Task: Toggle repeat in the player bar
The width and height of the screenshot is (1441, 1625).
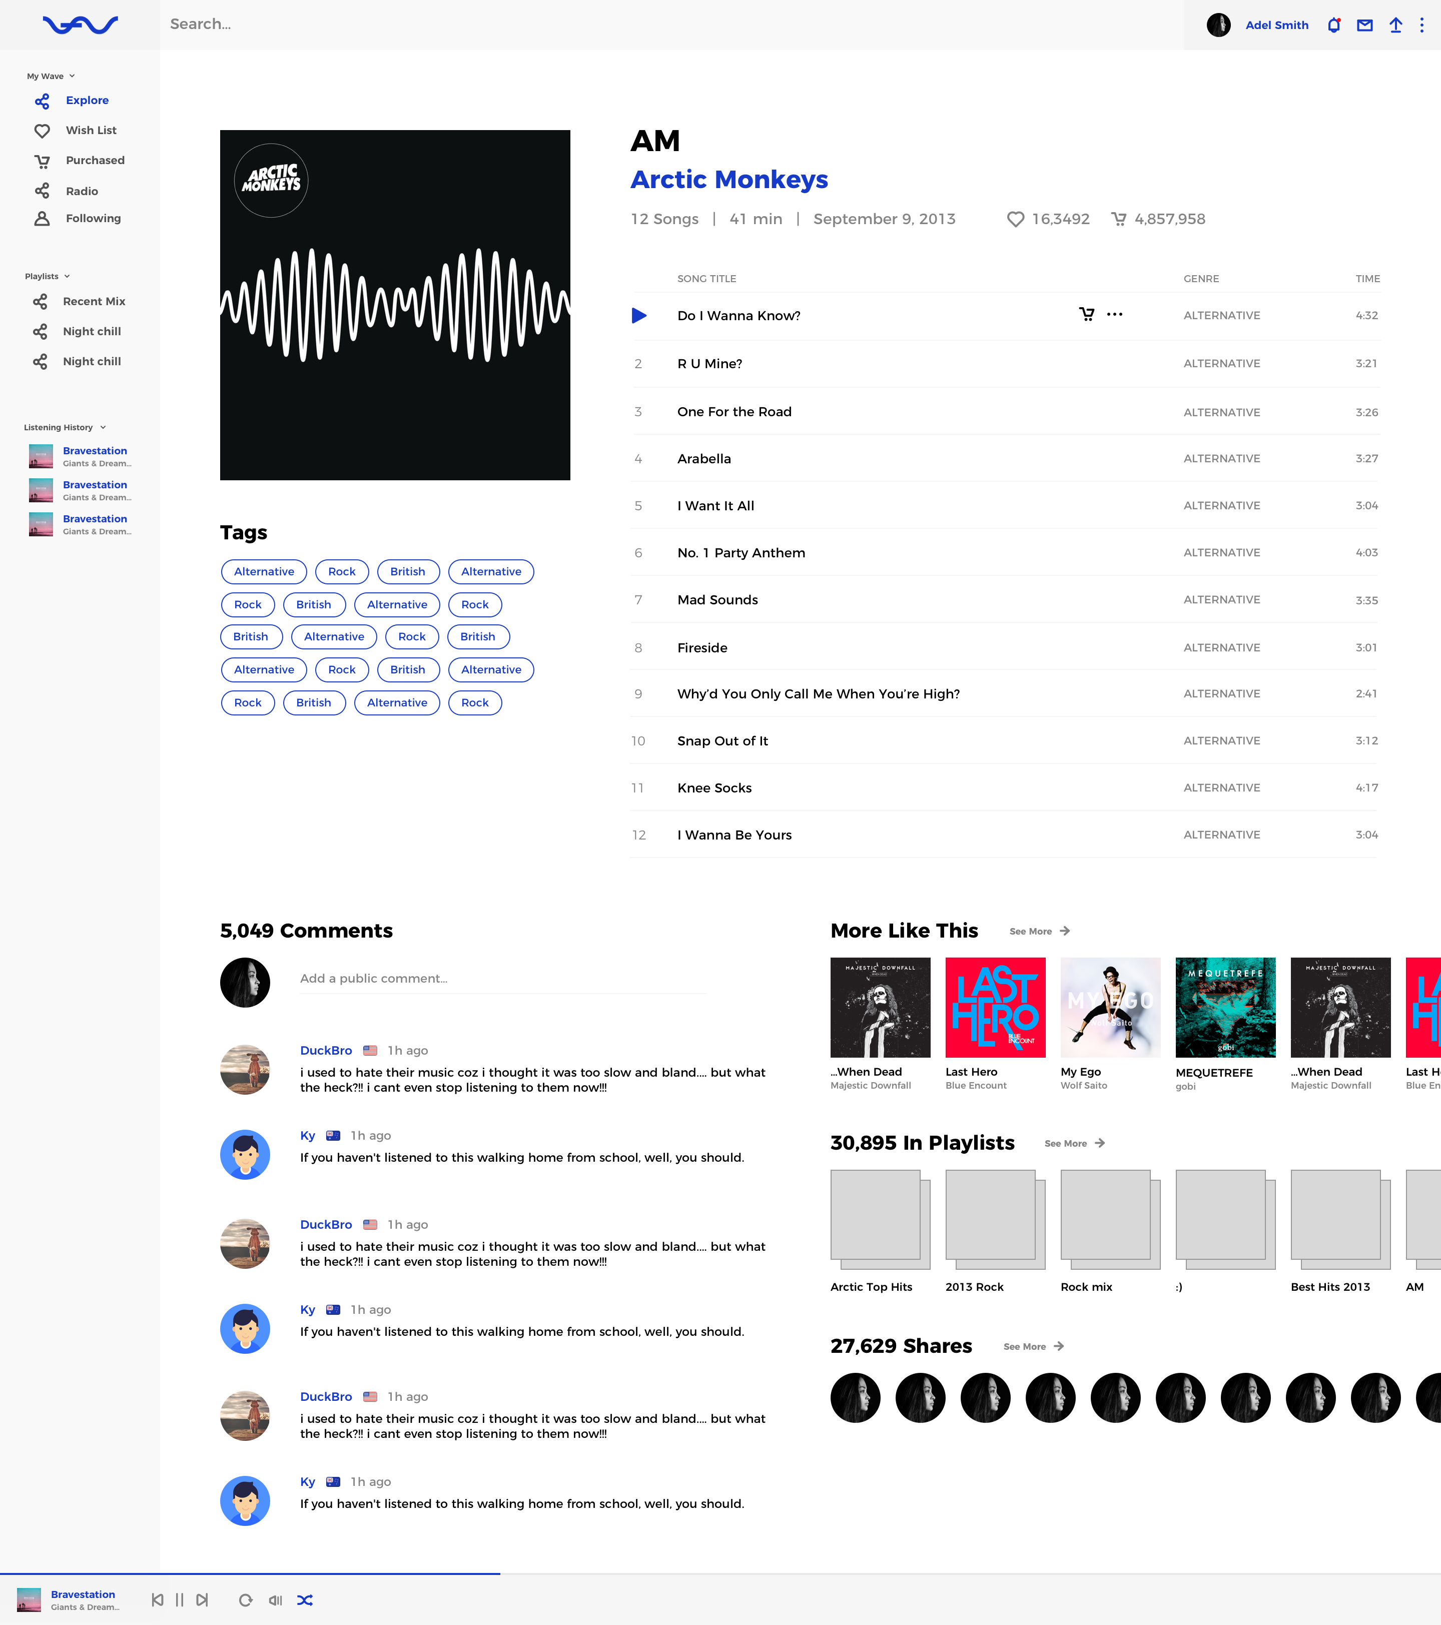Action: coord(246,1600)
